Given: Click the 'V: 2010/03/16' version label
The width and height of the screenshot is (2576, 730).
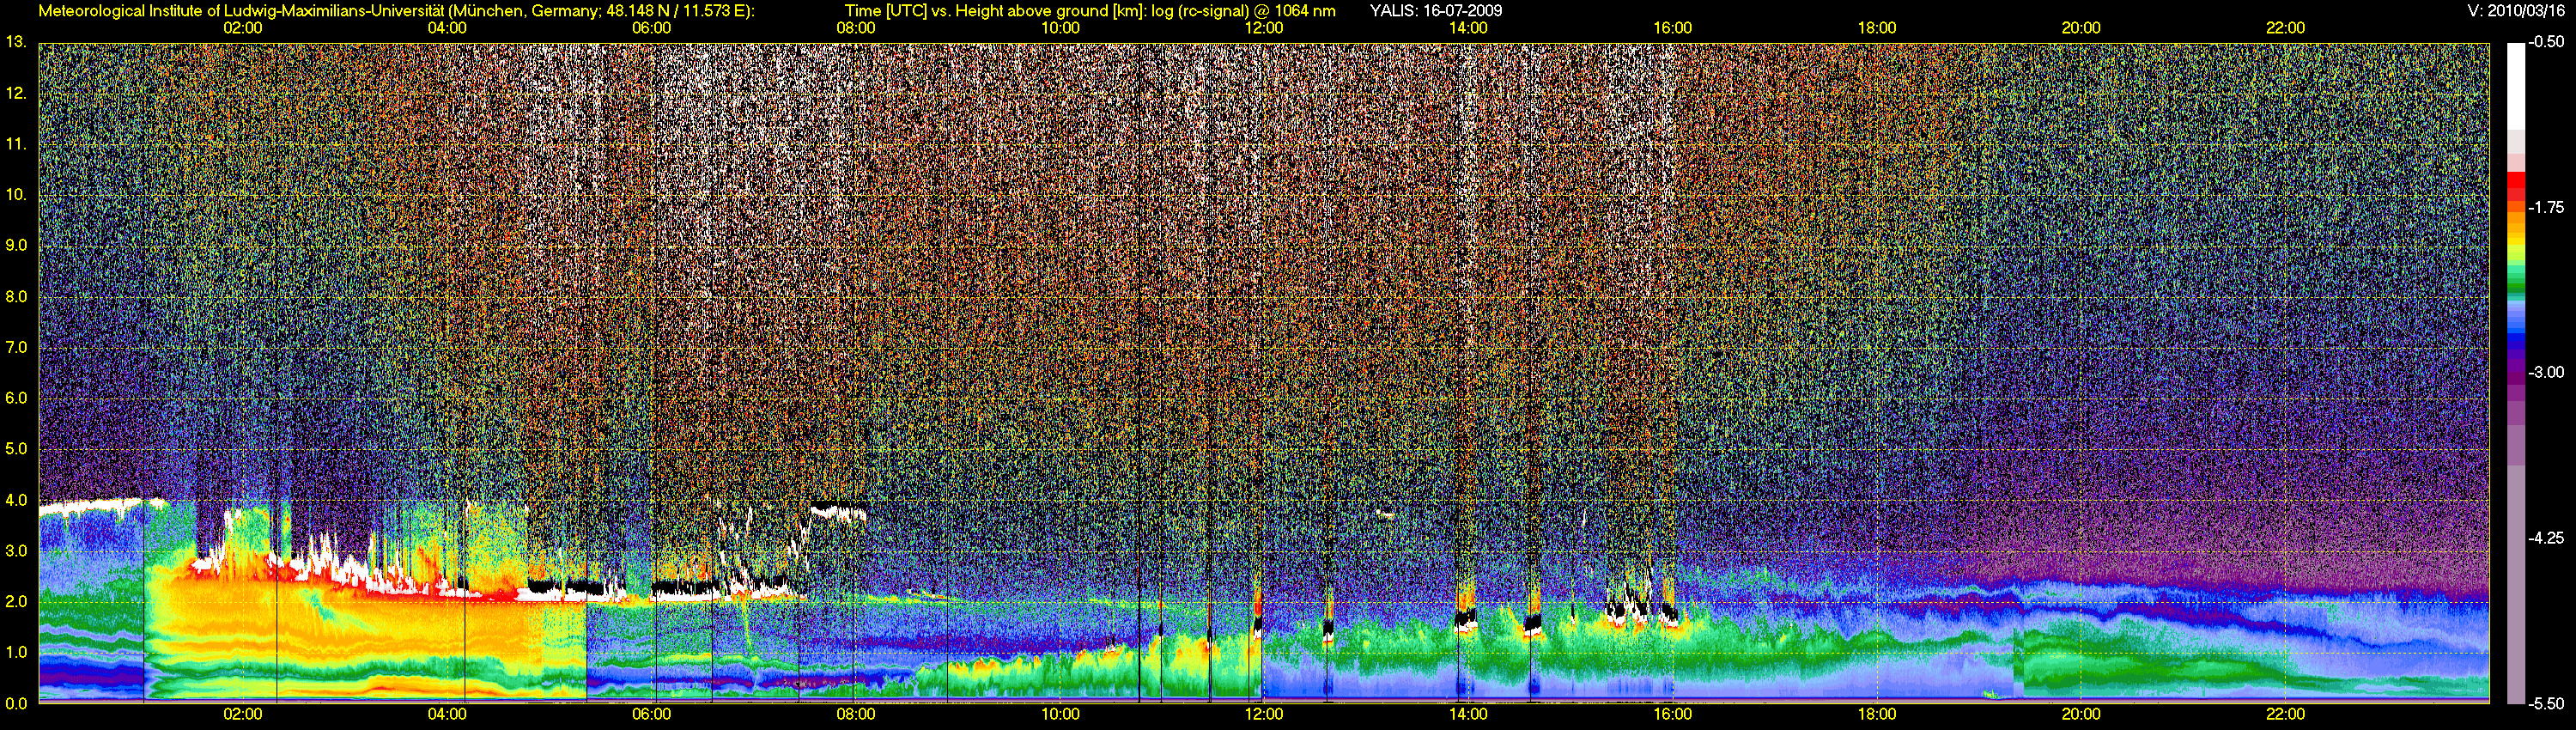Looking at the screenshot, I should point(2516,11).
